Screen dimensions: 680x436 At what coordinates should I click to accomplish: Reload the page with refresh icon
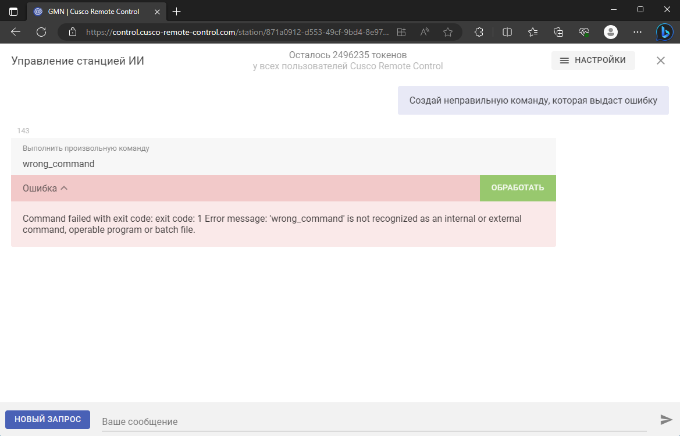[x=41, y=32]
